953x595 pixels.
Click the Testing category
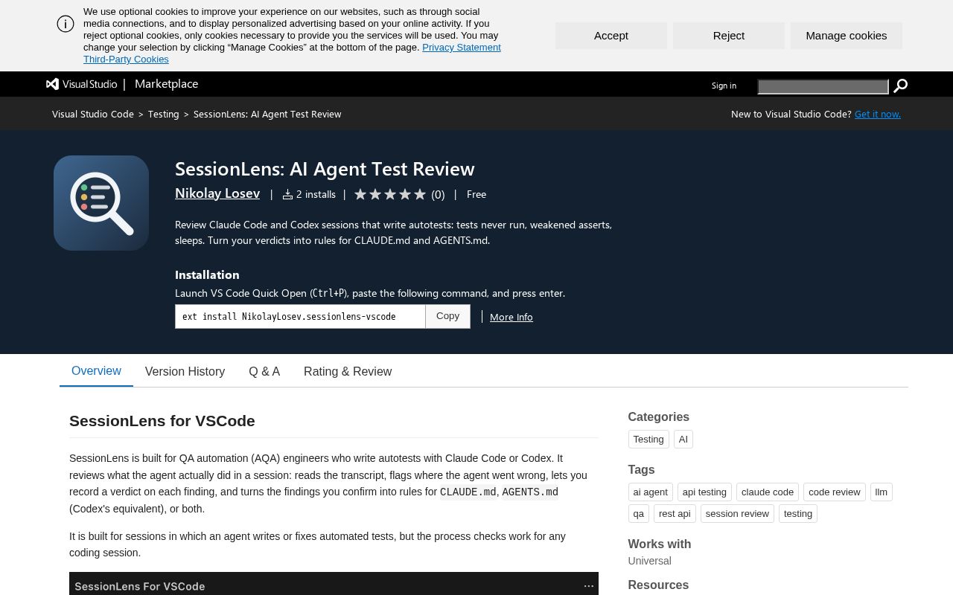pyautogui.click(x=648, y=440)
